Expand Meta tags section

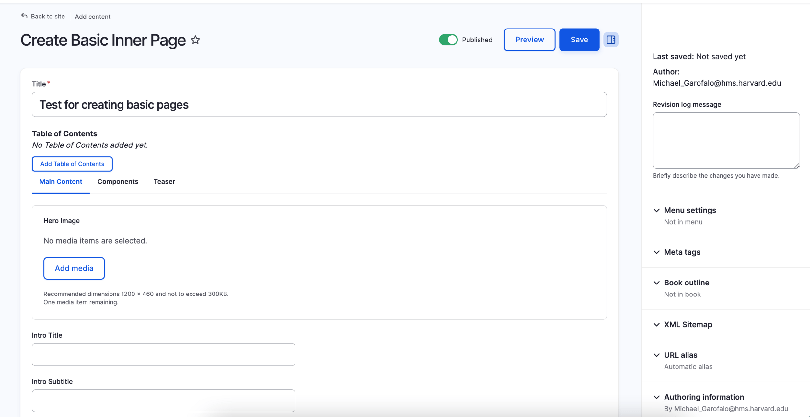click(x=682, y=252)
